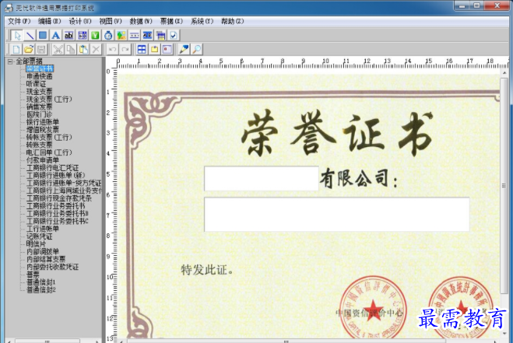513x343 pixels.
Task: Create a new document
Action: click(x=16, y=49)
